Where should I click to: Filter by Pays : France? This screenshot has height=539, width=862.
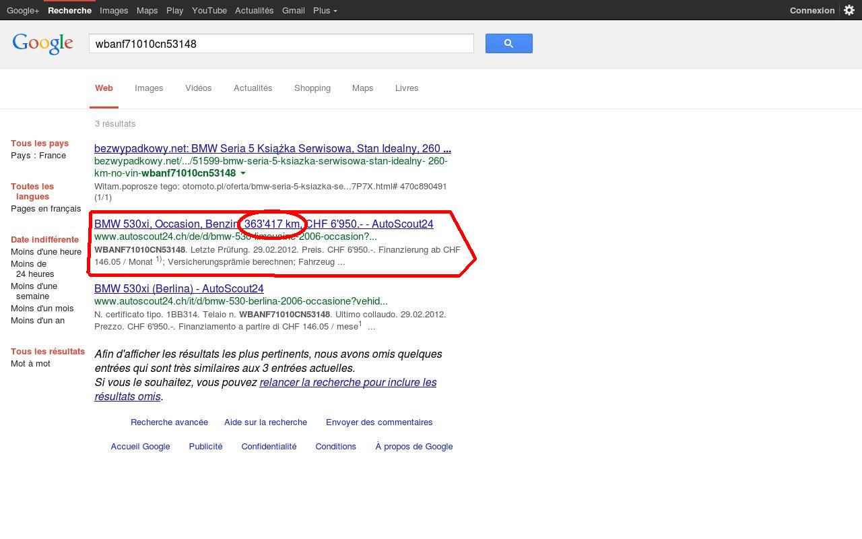(x=38, y=156)
